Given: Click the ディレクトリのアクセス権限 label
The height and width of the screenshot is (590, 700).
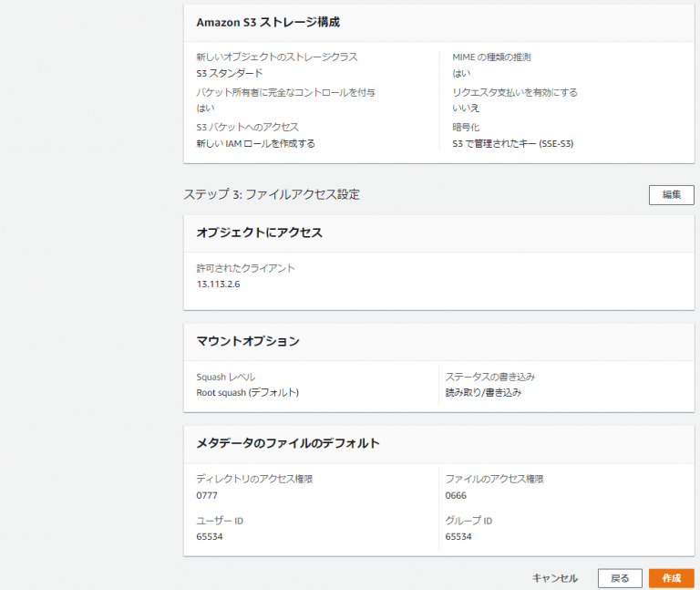Looking at the screenshot, I should pyautogui.click(x=254, y=479).
